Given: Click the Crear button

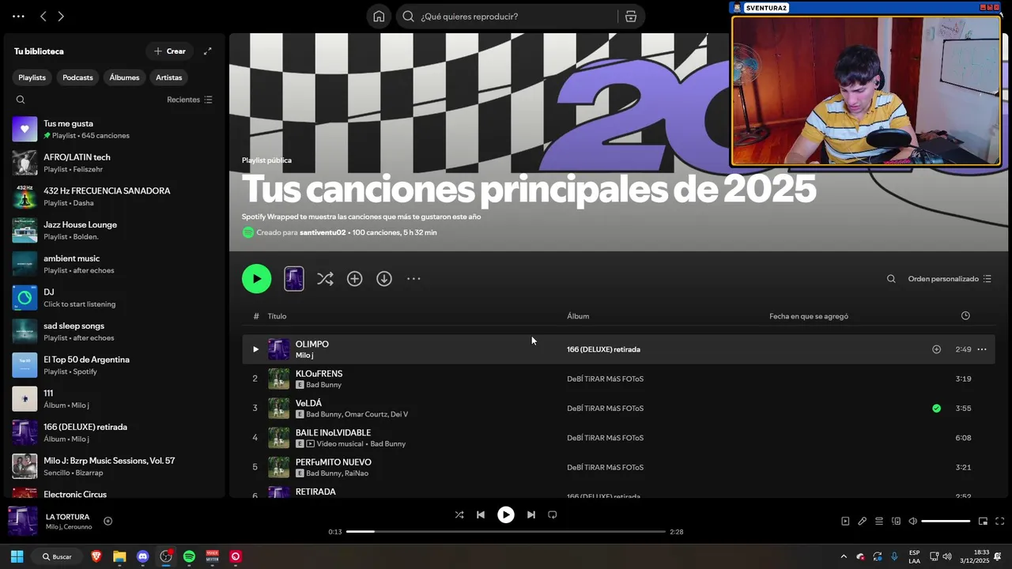Looking at the screenshot, I should coord(170,51).
